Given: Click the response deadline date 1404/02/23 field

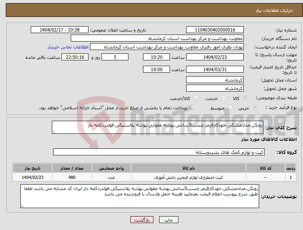Looking at the screenshot, I should (215, 57).
